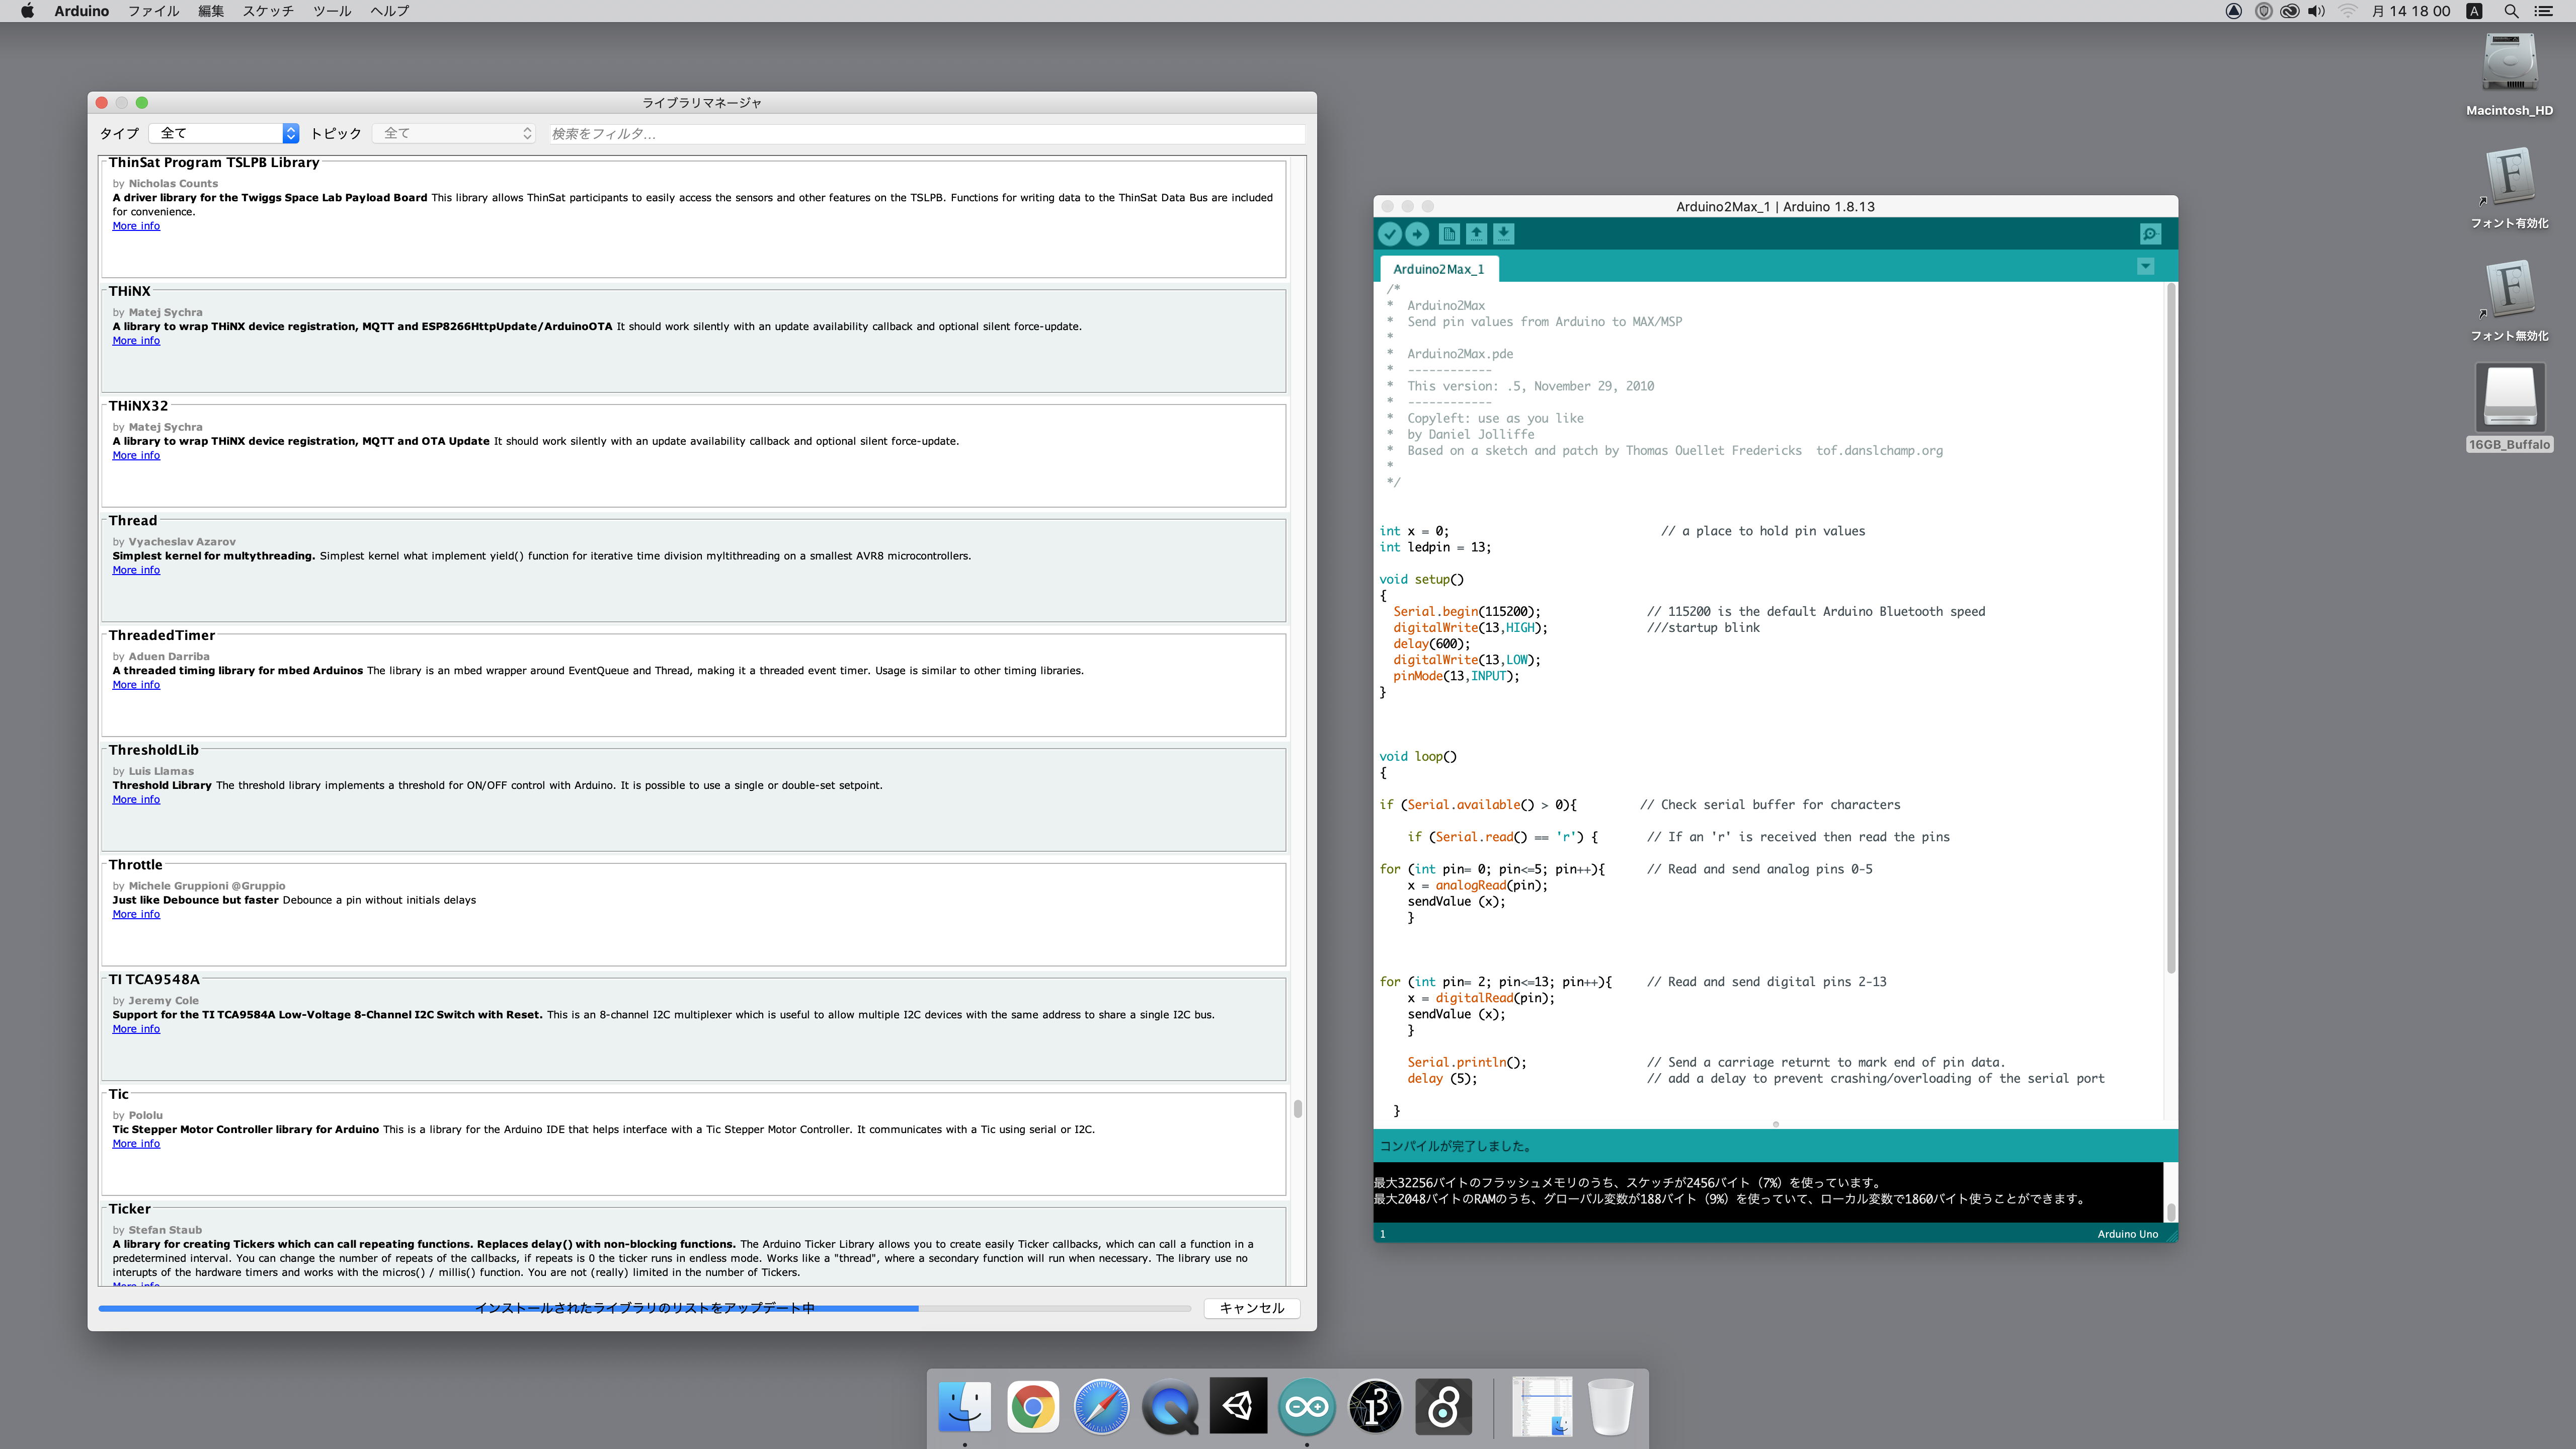Open Spotlight search in menu bar
The image size is (2576, 1449).
(x=2511, y=11)
